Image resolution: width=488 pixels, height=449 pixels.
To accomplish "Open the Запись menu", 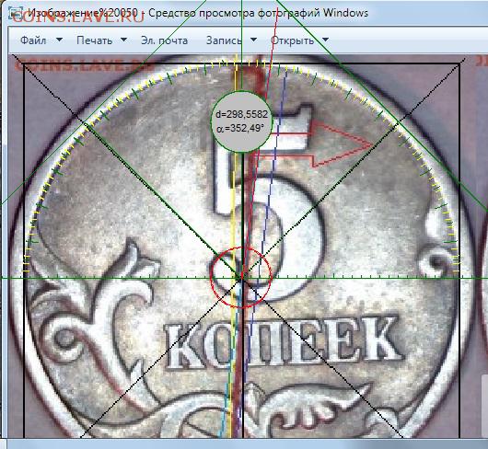I will pyautogui.click(x=224, y=40).
